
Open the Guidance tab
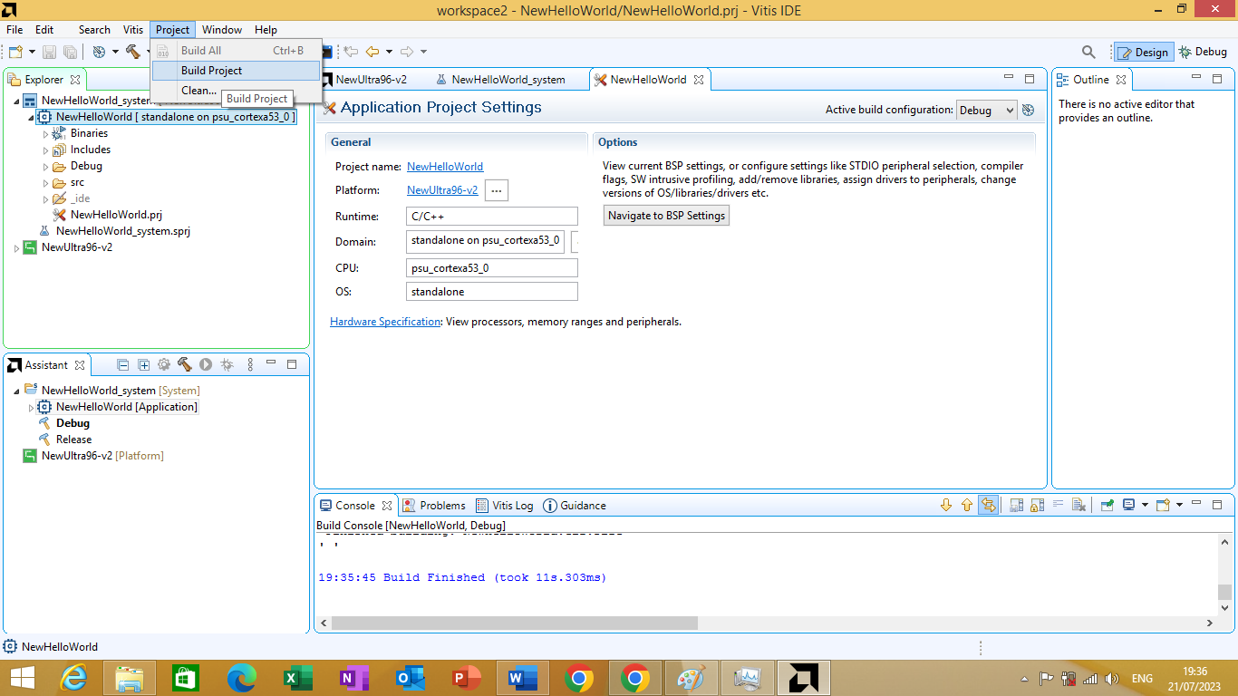[x=575, y=506]
